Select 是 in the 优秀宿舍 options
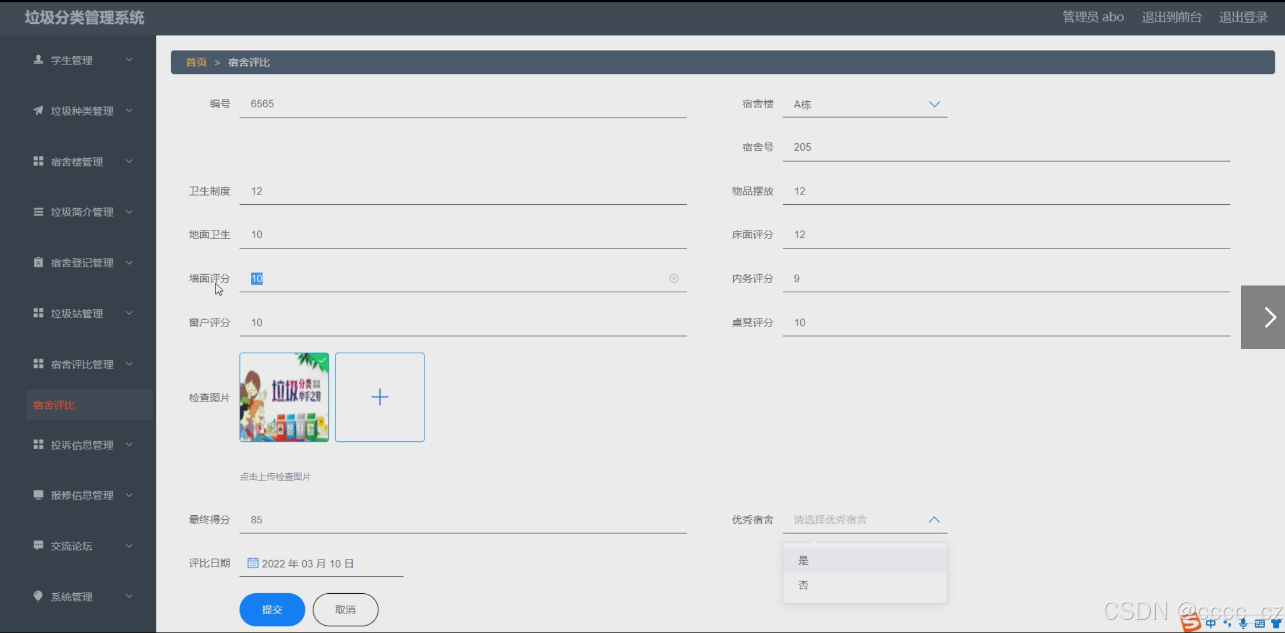 point(803,560)
